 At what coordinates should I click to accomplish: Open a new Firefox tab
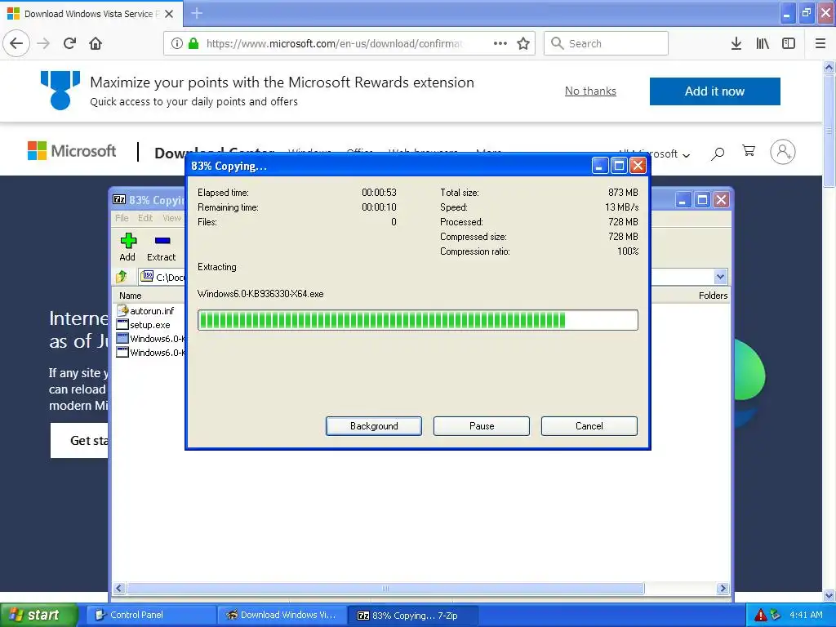tap(197, 13)
